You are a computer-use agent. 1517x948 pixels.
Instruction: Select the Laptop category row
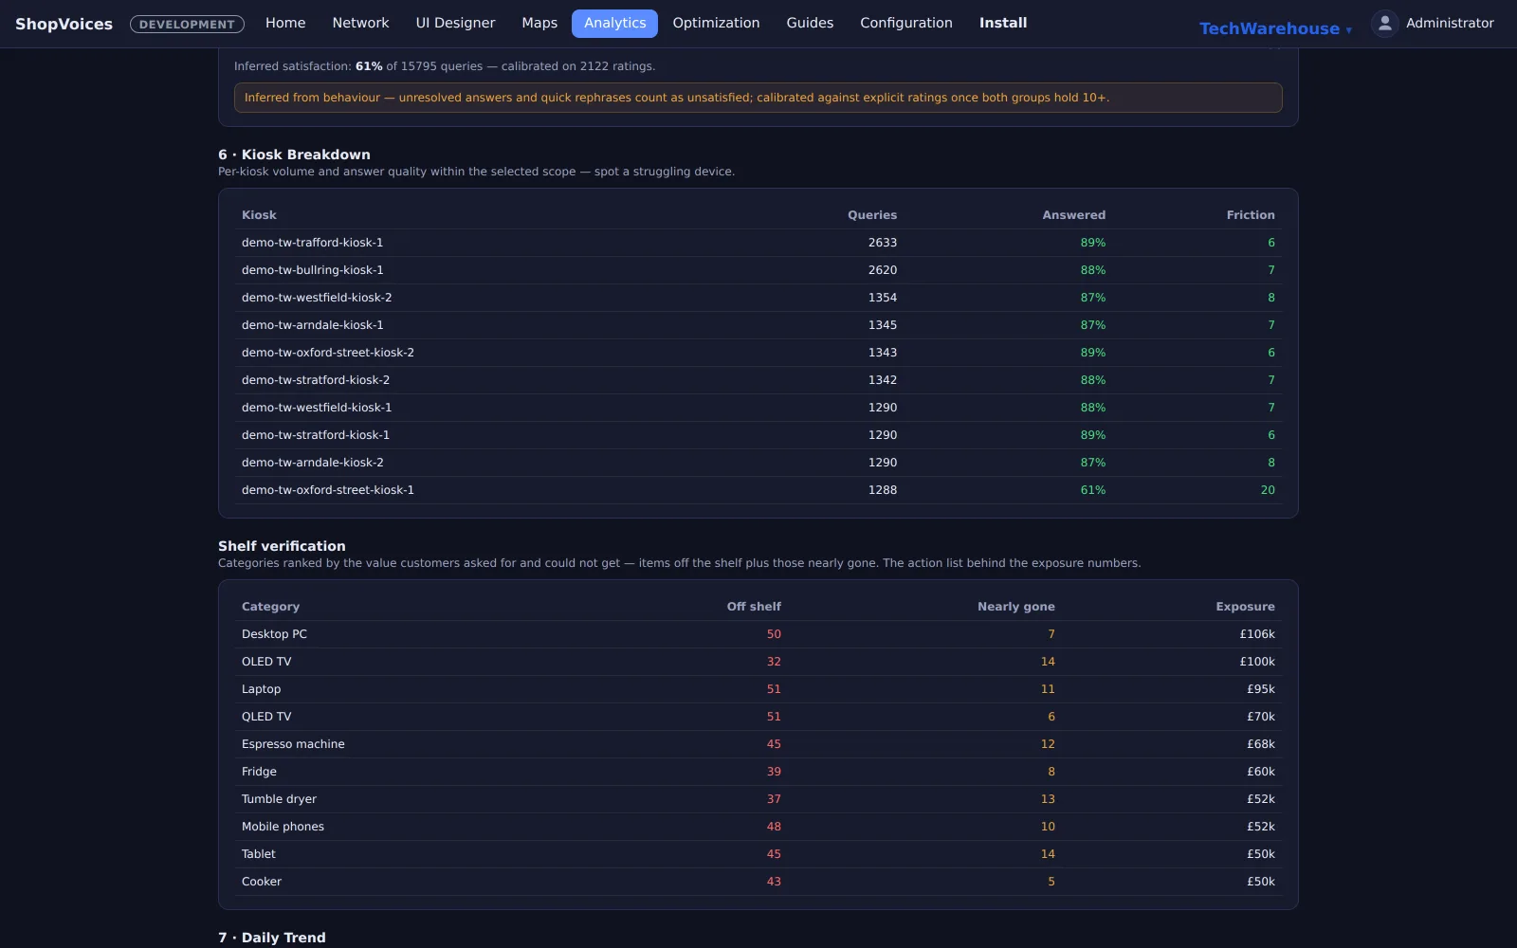click(x=758, y=689)
